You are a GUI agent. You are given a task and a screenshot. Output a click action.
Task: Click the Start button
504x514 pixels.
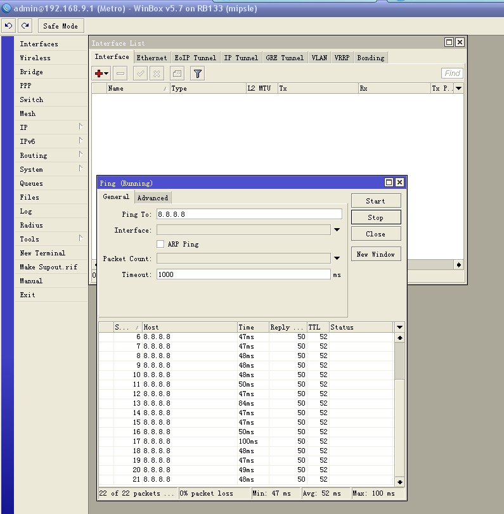(376, 201)
